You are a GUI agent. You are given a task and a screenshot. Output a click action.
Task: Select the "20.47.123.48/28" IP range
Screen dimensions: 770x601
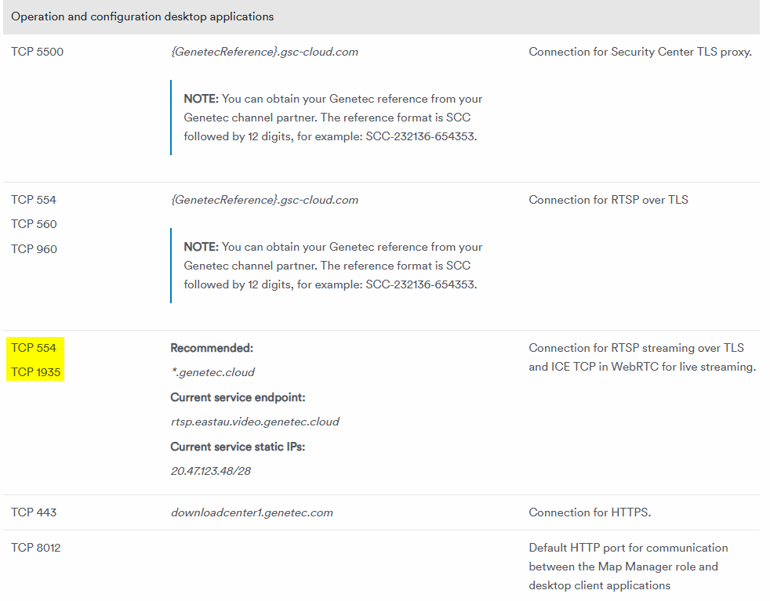coord(211,472)
